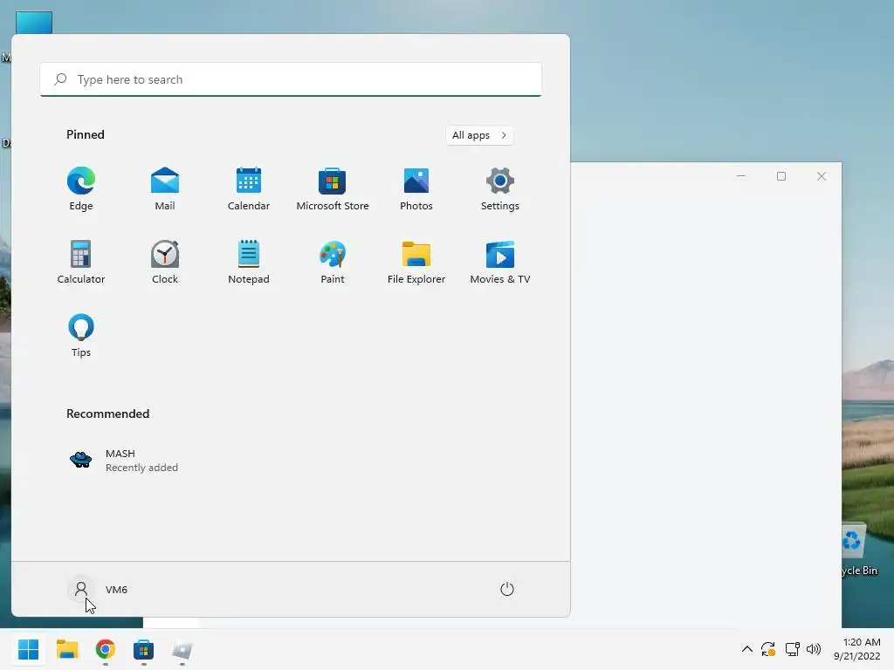Image resolution: width=894 pixels, height=670 pixels.
Task: Expand the All apps list
Action: tap(479, 135)
